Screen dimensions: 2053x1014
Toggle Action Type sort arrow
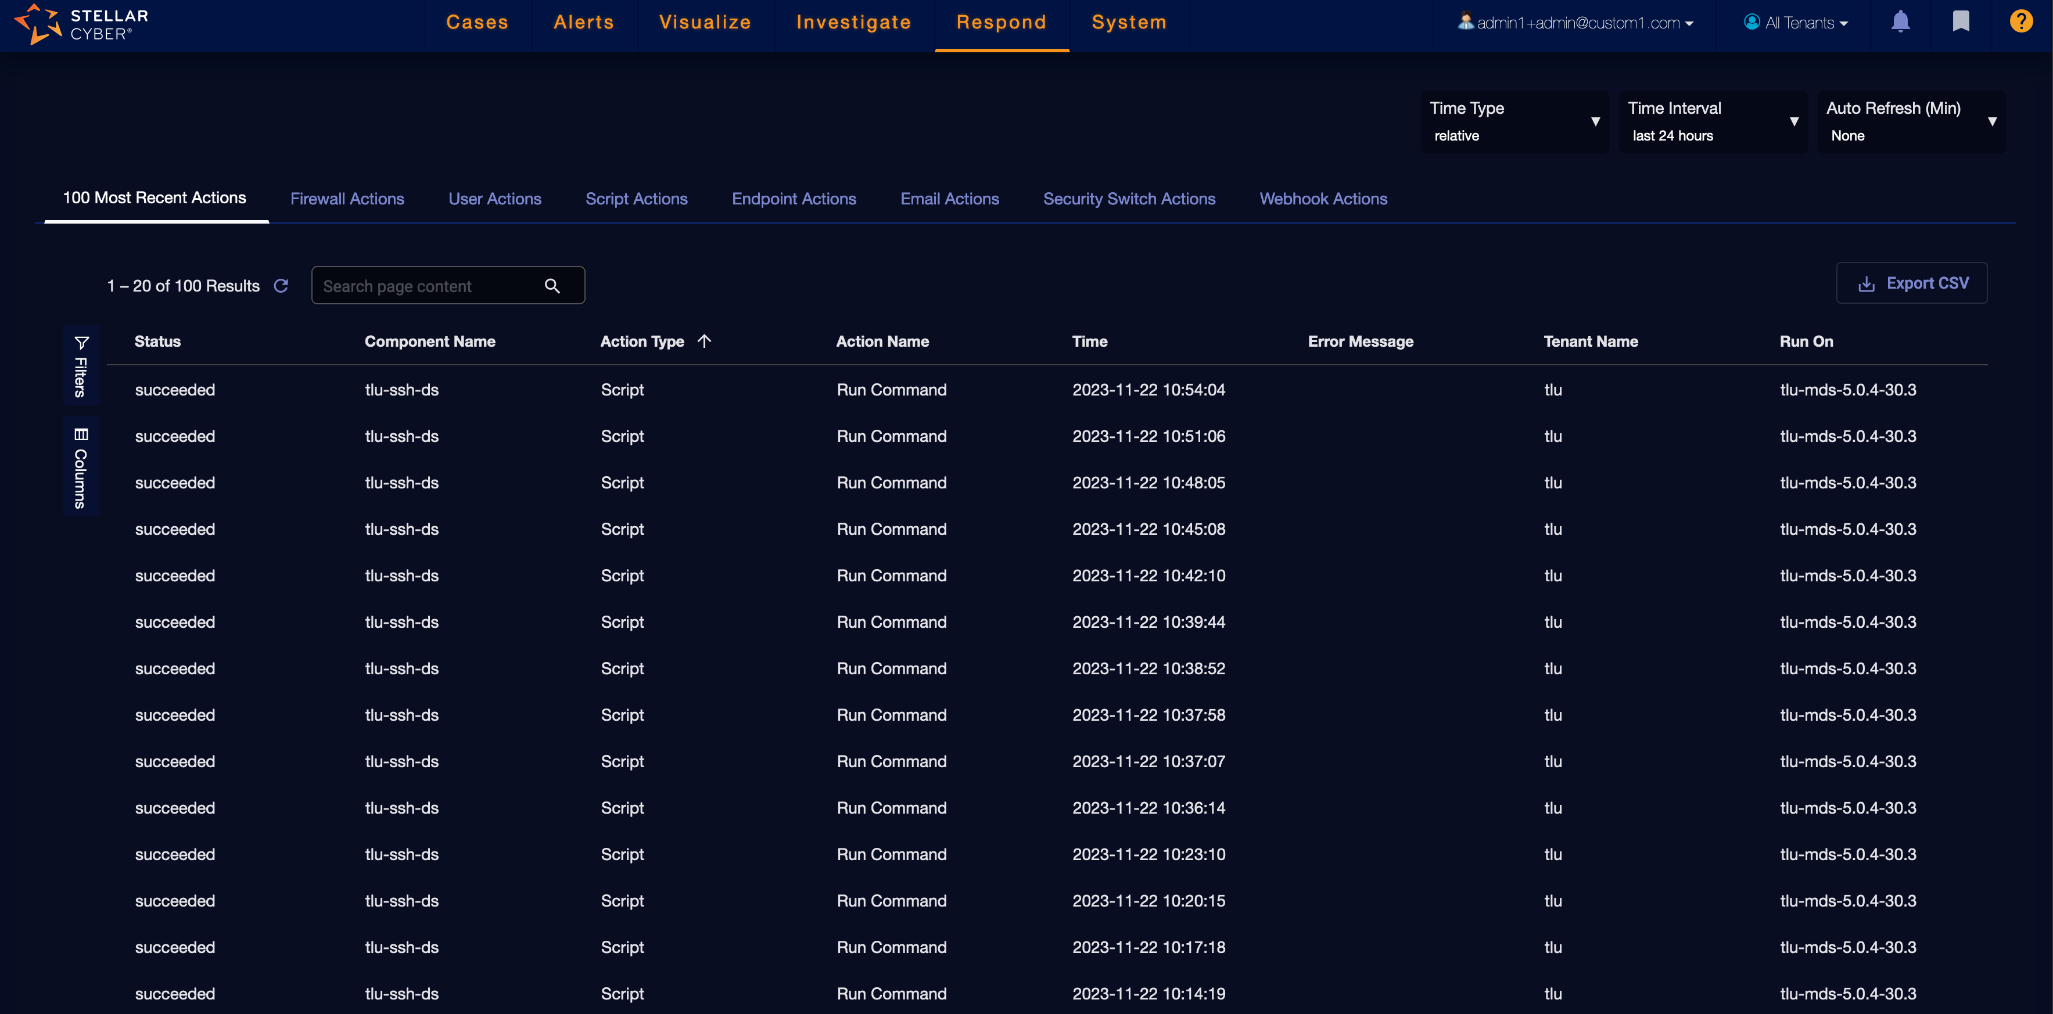pyautogui.click(x=704, y=341)
